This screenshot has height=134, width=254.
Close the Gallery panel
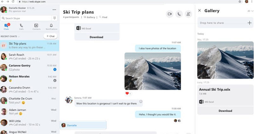pyautogui.click(x=200, y=10)
